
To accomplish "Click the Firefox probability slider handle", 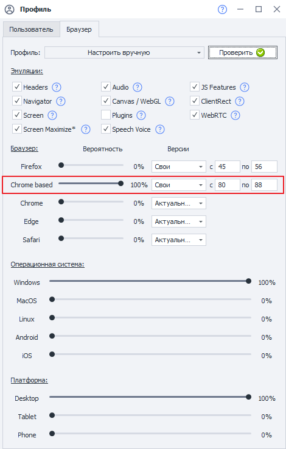I will [61, 165].
